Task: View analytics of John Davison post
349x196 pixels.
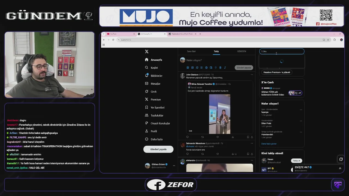Action: [x=233, y=137]
